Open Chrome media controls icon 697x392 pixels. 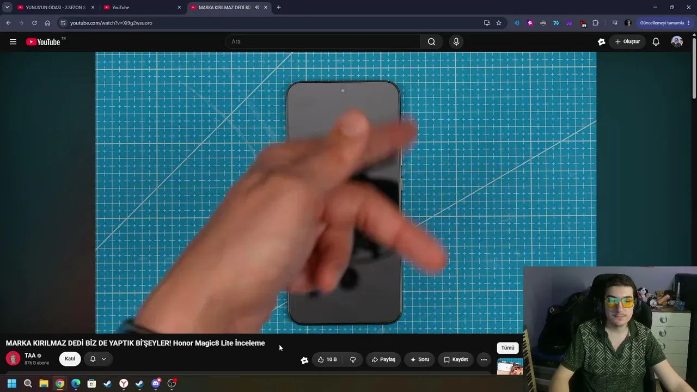pyautogui.click(x=615, y=23)
